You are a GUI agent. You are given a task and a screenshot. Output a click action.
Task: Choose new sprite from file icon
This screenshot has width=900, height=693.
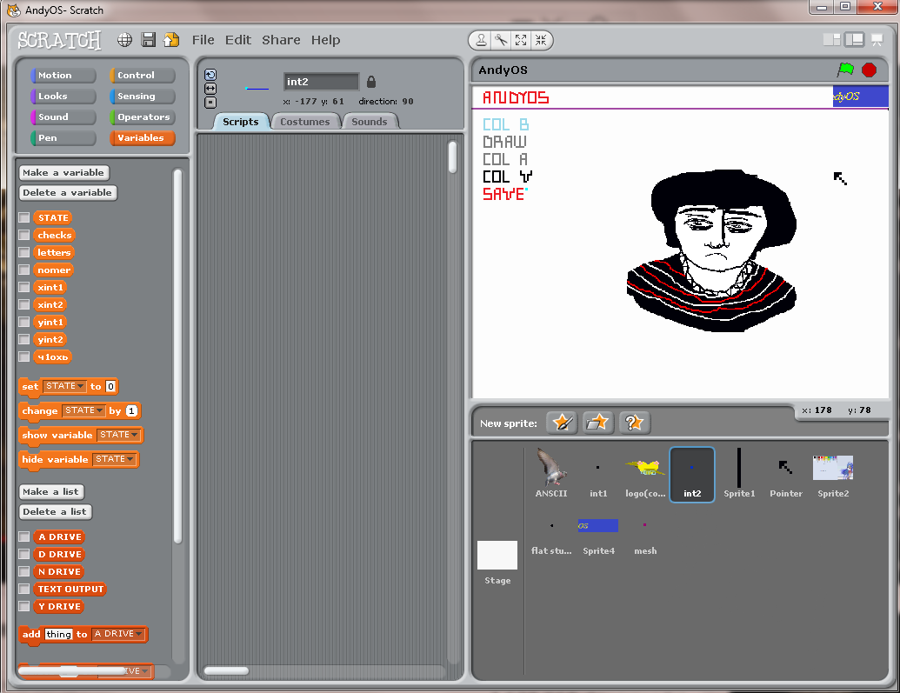pos(598,423)
